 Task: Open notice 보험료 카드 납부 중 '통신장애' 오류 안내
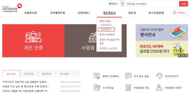tap(26, 86)
